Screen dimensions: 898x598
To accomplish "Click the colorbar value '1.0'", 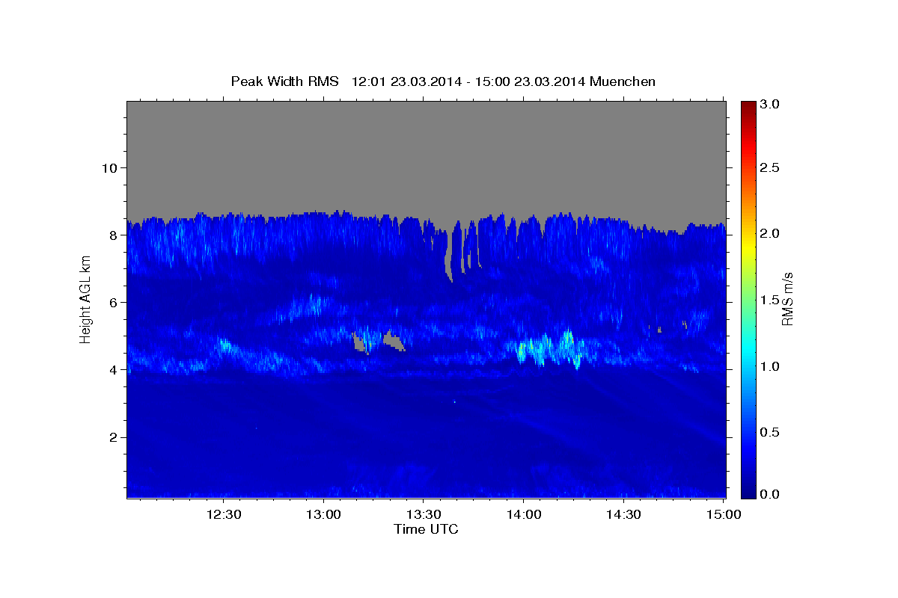I will 772,366.
